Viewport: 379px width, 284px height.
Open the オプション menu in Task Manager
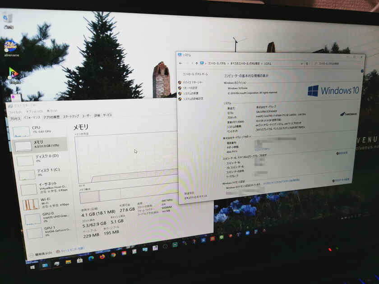[34, 111]
